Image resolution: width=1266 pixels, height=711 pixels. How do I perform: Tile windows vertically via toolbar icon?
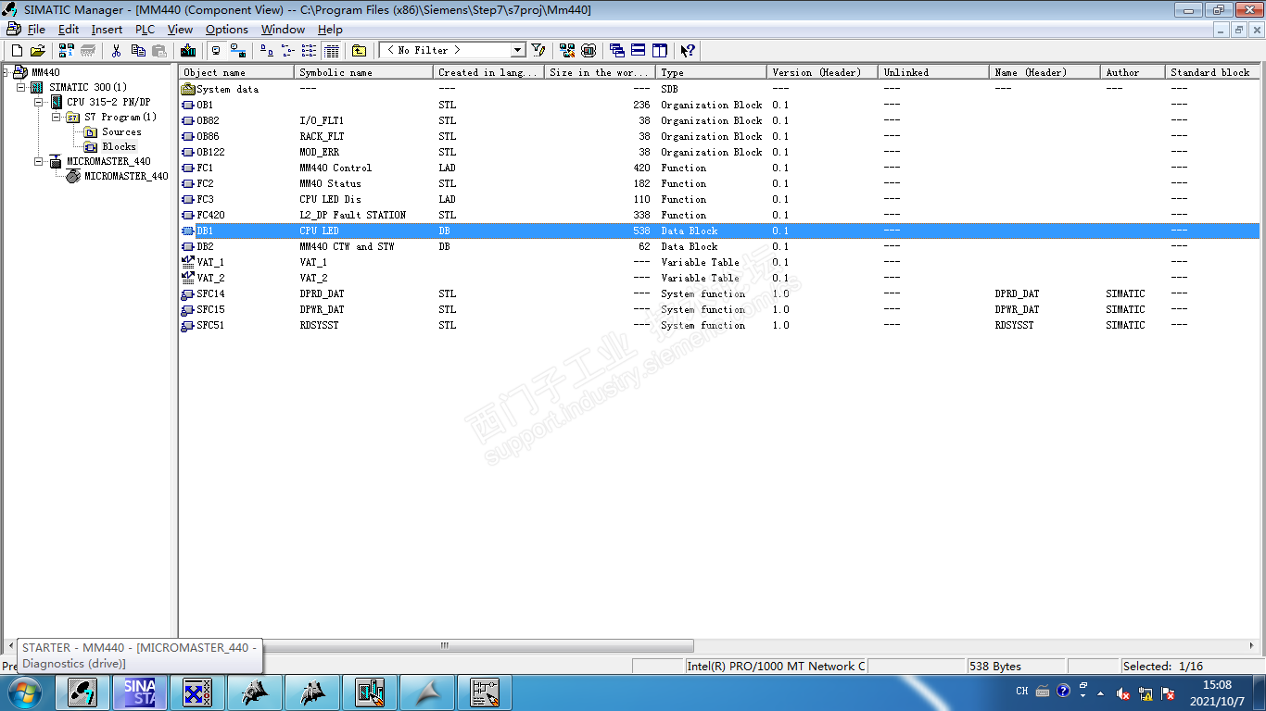pos(660,50)
